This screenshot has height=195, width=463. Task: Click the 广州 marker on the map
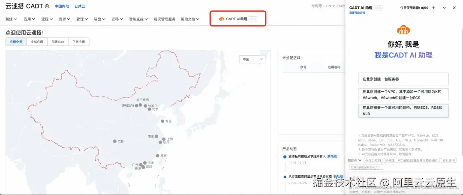(x=141, y=165)
